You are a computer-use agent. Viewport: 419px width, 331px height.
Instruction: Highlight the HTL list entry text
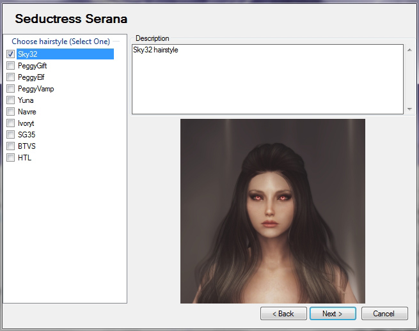(24, 157)
